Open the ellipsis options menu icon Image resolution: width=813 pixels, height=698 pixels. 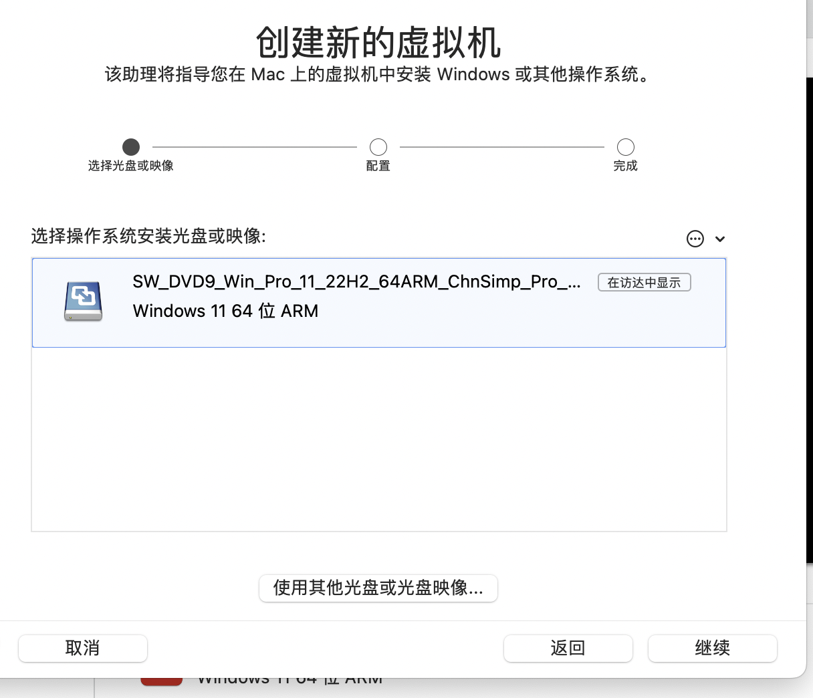695,239
